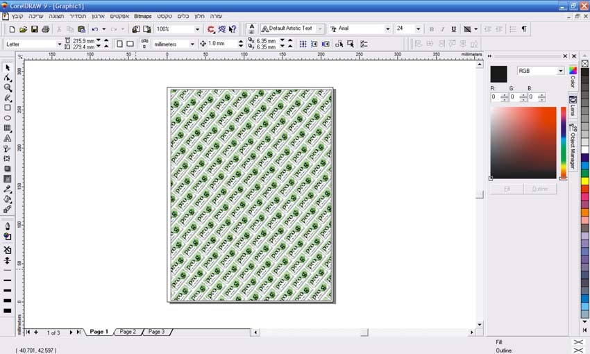Switch to the Page 3 tab
The image size is (590, 354).
click(156, 332)
